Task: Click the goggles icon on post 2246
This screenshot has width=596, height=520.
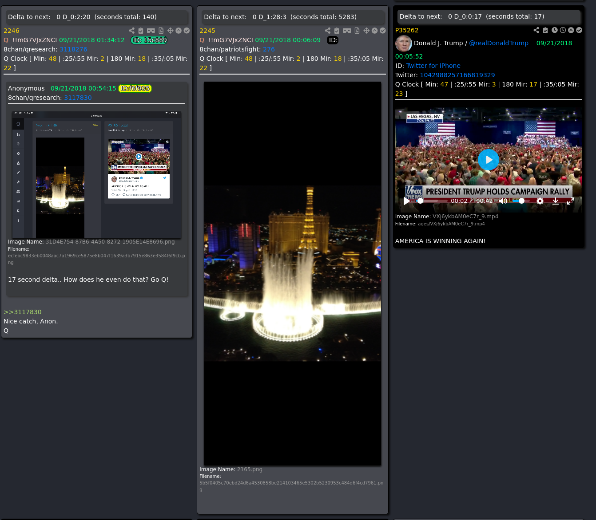Action: (x=151, y=31)
